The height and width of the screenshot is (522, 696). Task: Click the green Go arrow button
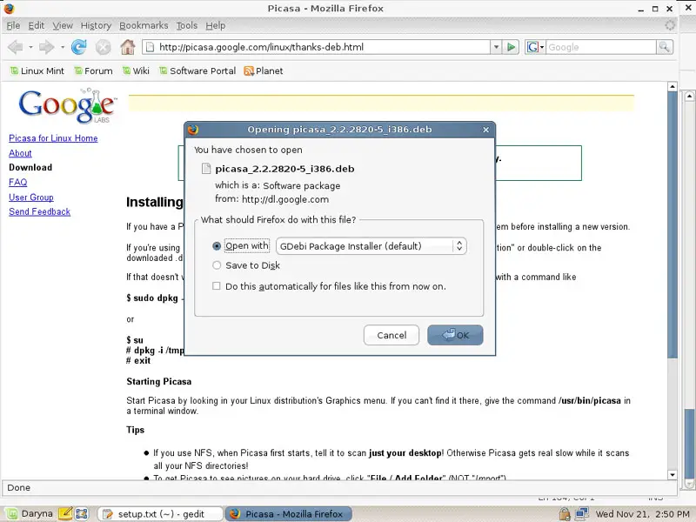click(511, 47)
